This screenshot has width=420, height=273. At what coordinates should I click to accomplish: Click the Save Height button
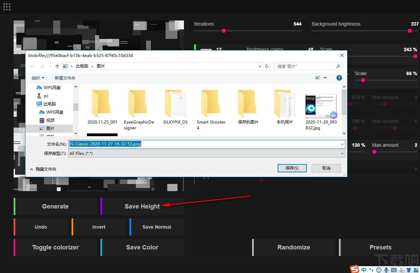point(142,206)
